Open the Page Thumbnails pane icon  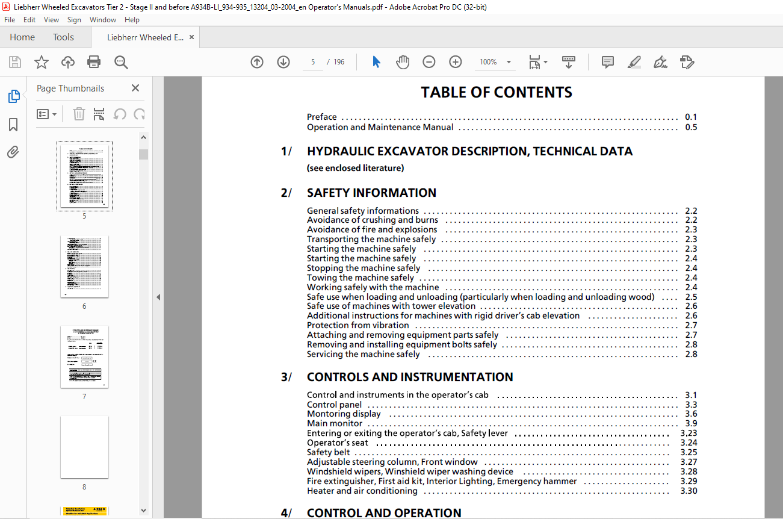click(x=13, y=96)
